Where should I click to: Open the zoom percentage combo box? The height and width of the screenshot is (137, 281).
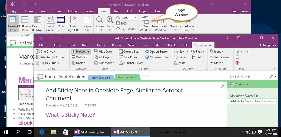pos(129,18)
